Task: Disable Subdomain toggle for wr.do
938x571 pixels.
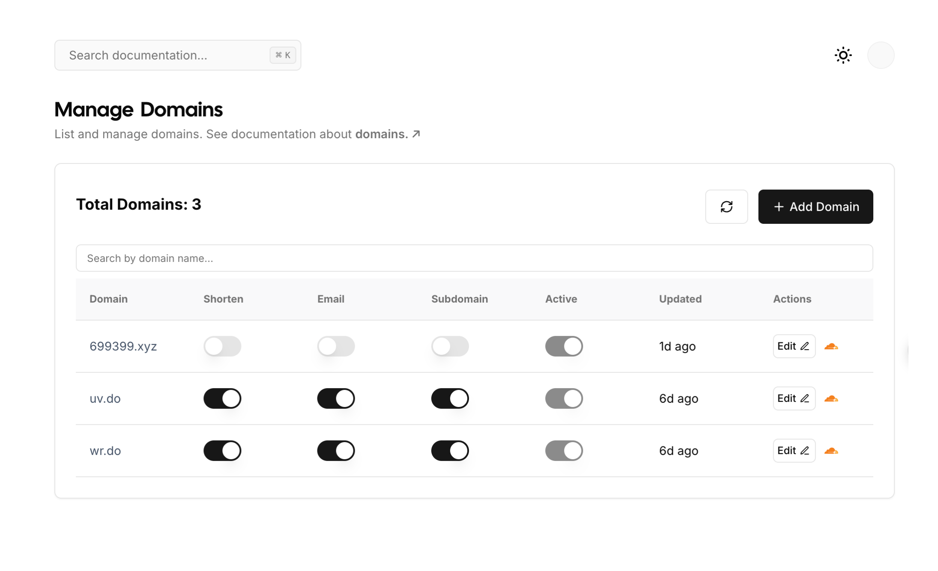Action: 450,451
